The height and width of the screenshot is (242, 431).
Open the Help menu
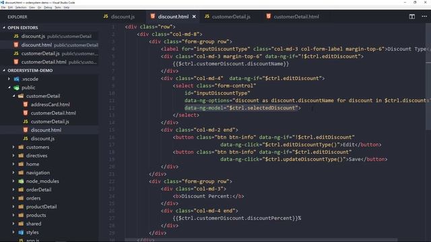coord(67,7)
